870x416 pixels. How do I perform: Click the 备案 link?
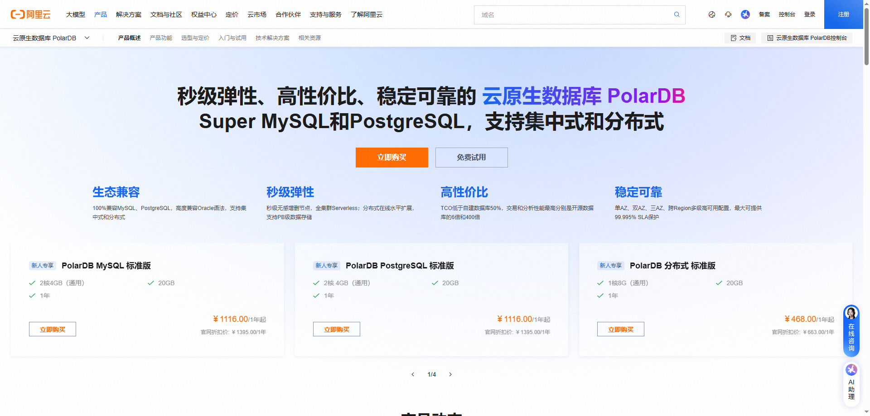point(764,14)
